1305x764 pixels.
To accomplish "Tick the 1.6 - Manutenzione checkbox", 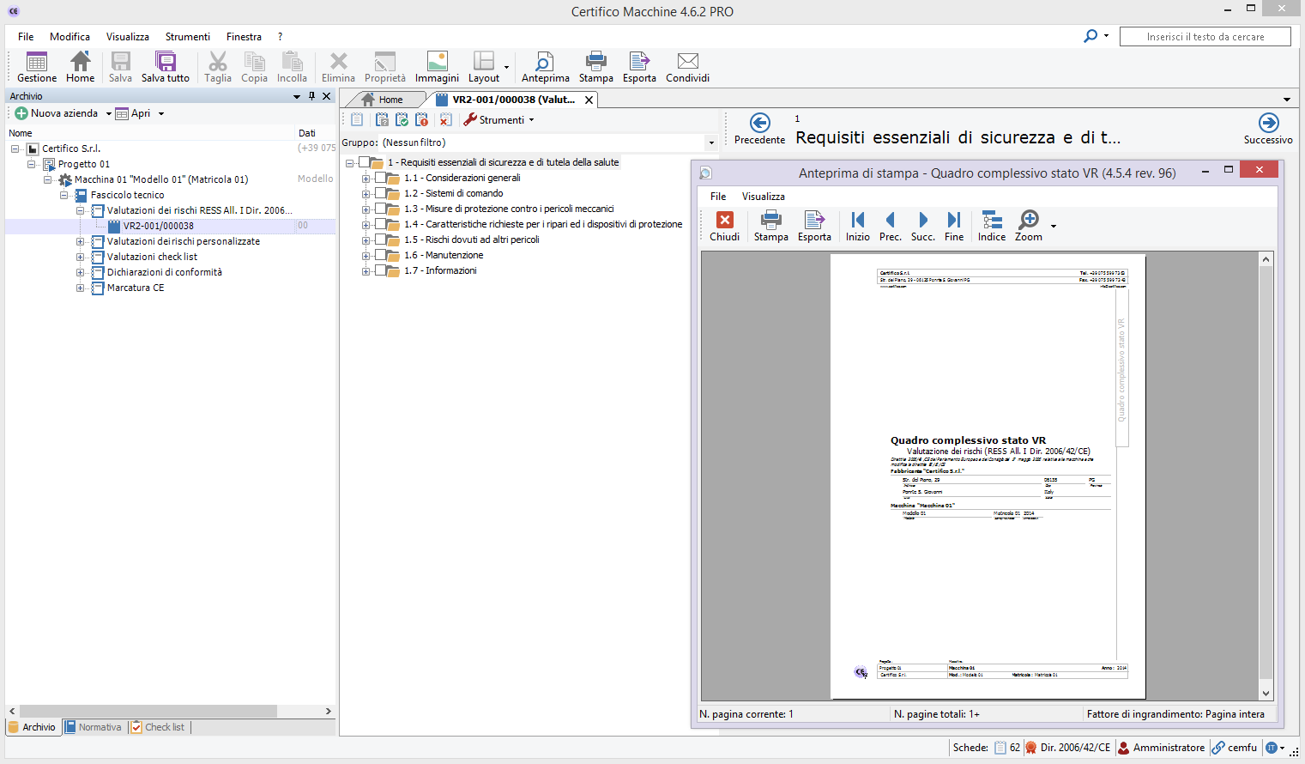I will (380, 255).
